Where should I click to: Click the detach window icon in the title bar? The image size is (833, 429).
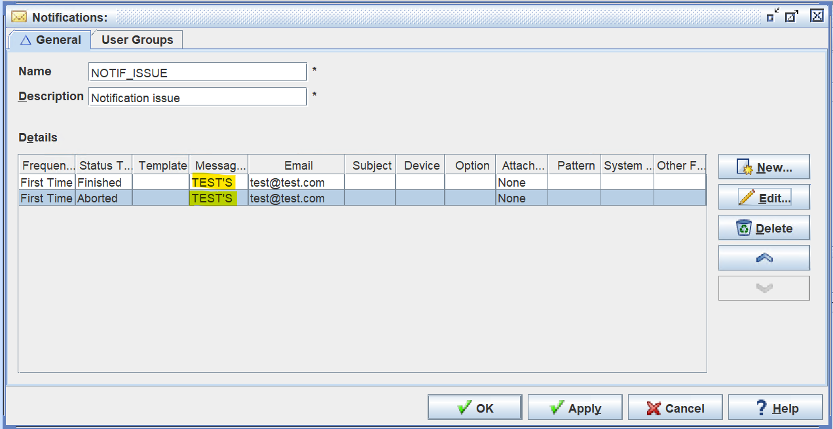792,16
